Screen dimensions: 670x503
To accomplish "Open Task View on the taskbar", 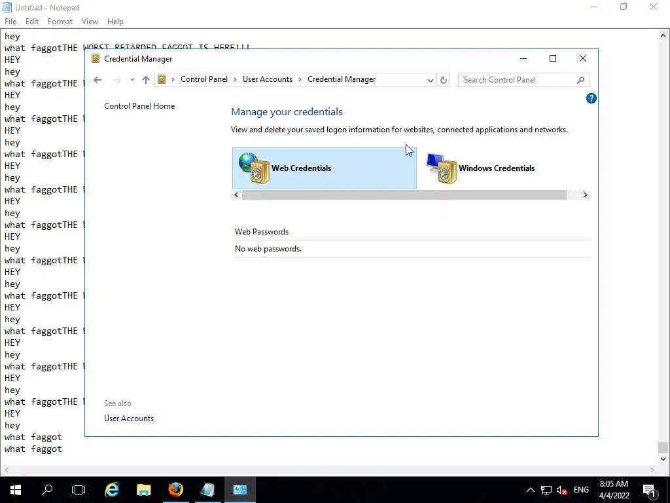I will (x=79, y=490).
